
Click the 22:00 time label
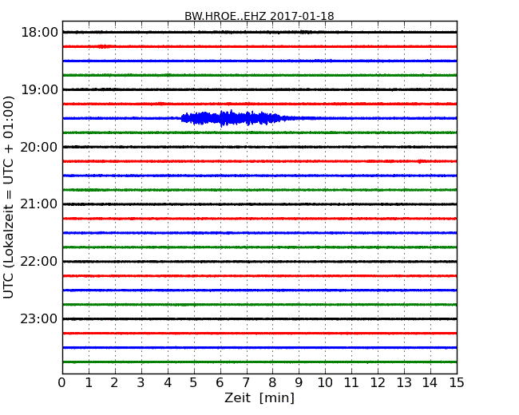[x=39, y=262]
